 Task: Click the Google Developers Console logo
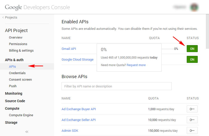[37, 7]
